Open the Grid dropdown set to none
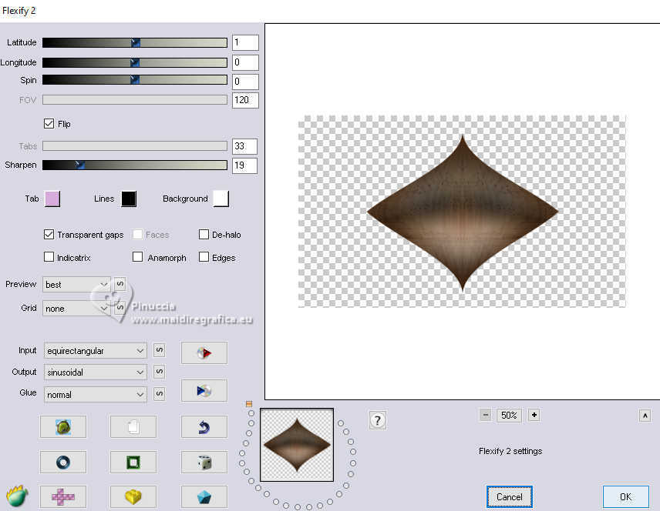The image size is (660, 511). (76, 309)
